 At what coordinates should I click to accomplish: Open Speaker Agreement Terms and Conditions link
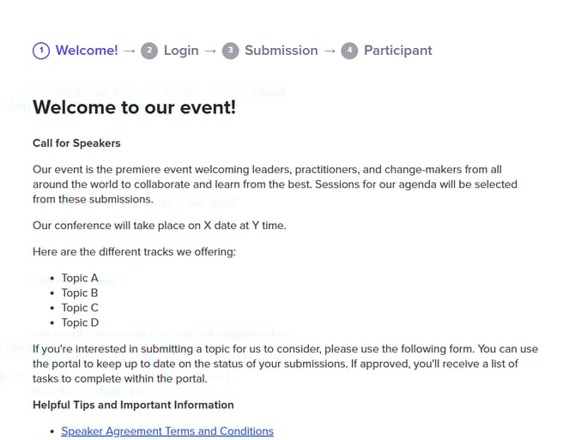(166, 431)
